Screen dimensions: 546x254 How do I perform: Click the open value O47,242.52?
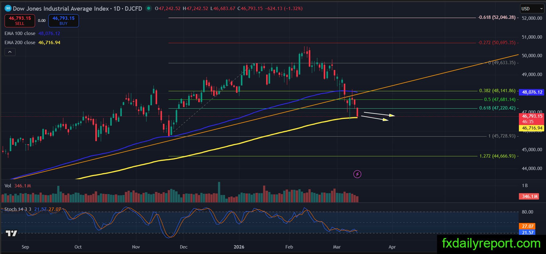168,9
